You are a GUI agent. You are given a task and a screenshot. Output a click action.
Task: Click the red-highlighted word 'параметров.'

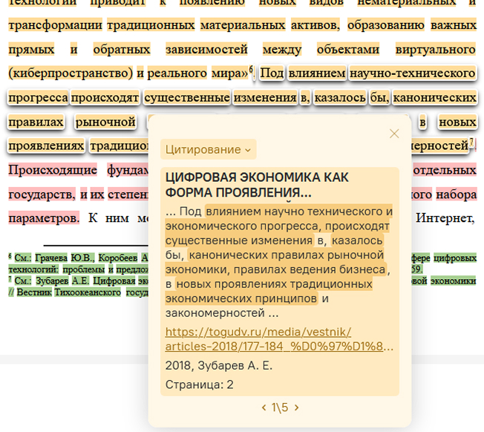44,218
